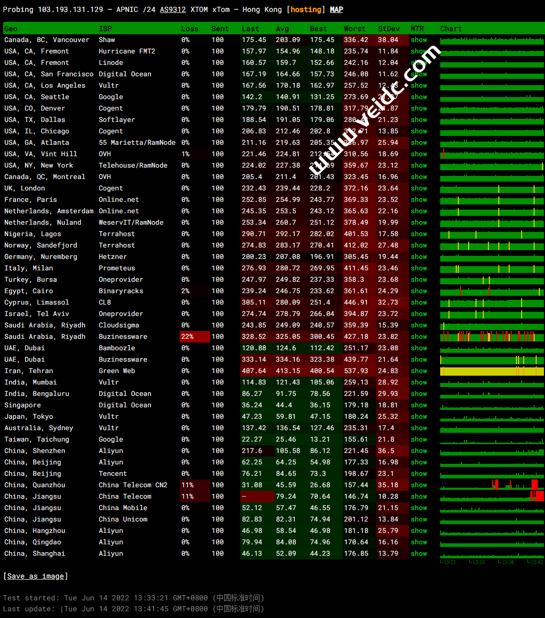Show MTR for Vint Hill OVH row
The image size is (545, 618).
pos(419,154)
